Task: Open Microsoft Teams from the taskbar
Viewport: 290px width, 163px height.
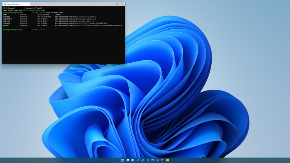Action: click(x=157, y=160)
